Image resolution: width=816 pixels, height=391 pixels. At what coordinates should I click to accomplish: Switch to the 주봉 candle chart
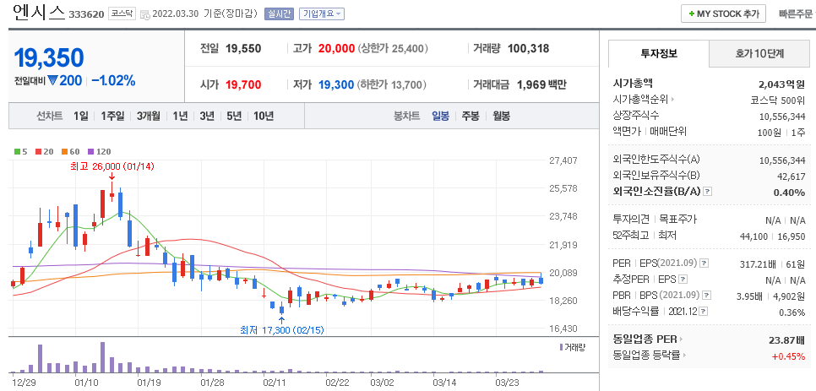471,116
